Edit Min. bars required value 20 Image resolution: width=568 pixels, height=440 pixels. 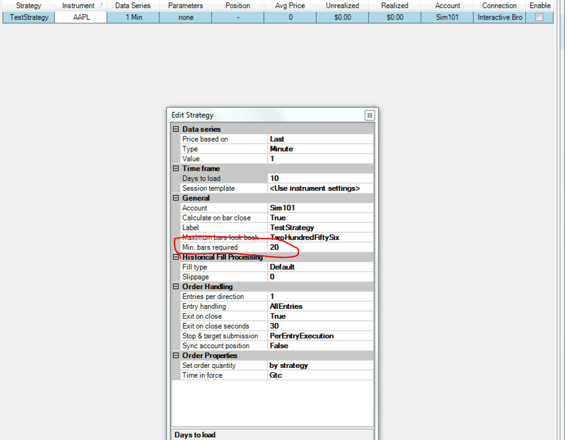320,247
